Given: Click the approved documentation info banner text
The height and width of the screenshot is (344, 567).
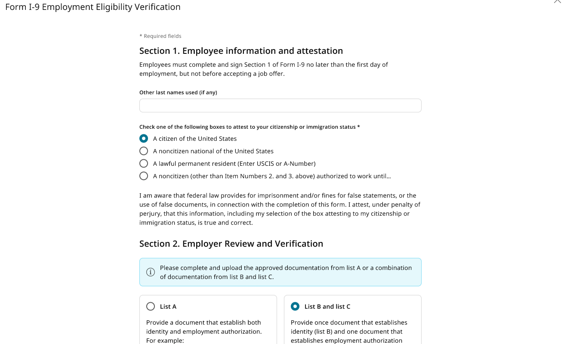Looking at the screenshot, I should 286,272.
